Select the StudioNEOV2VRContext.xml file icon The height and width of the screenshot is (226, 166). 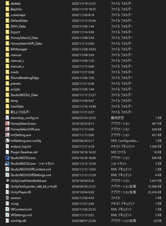[7, 169]
